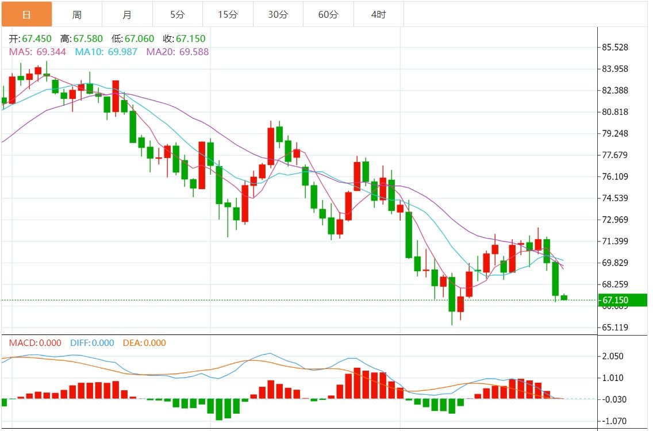653x431 pixels.
Task: Select the MA20: 69.588 indicator label
Action: (x=178, y=52)
